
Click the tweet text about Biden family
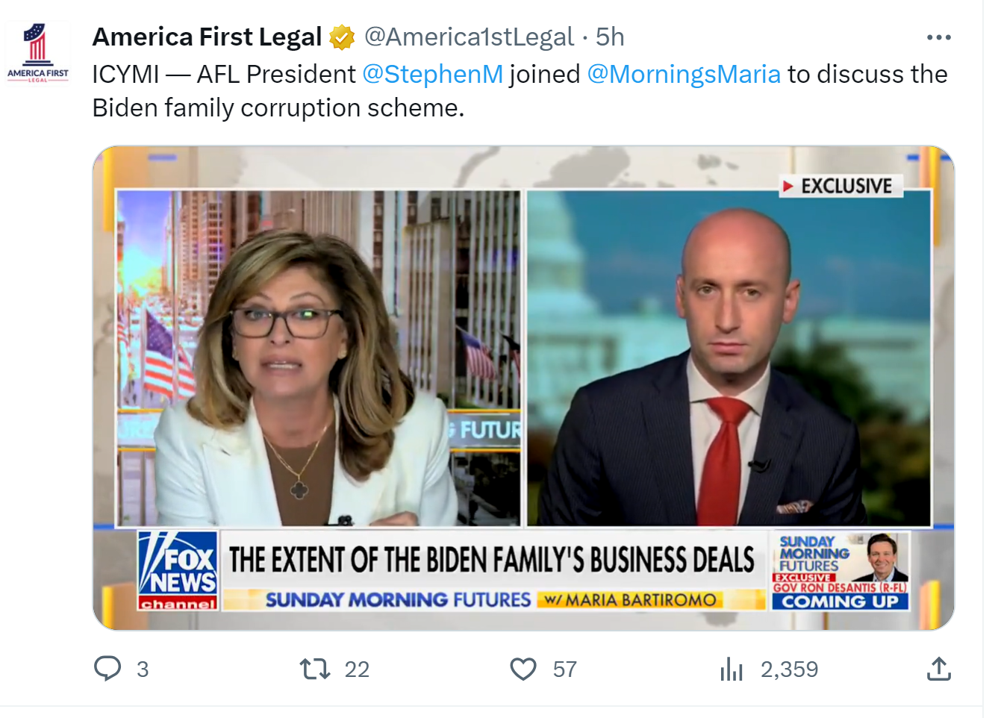tap(278, 108)
